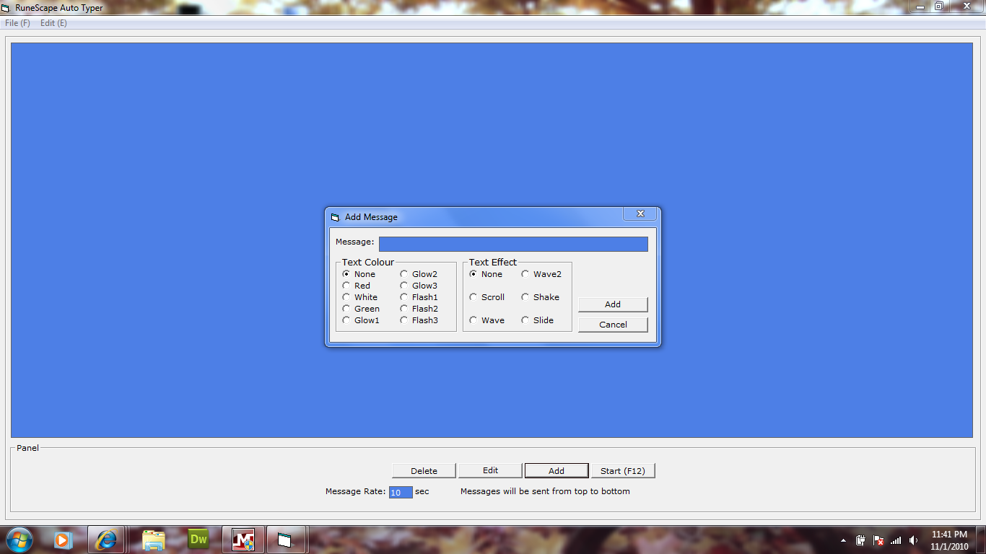Screen dimensions: 986x554
Task: Close the Add Message dialog with X
Action: pyautogui.click(x=640, y=214)
